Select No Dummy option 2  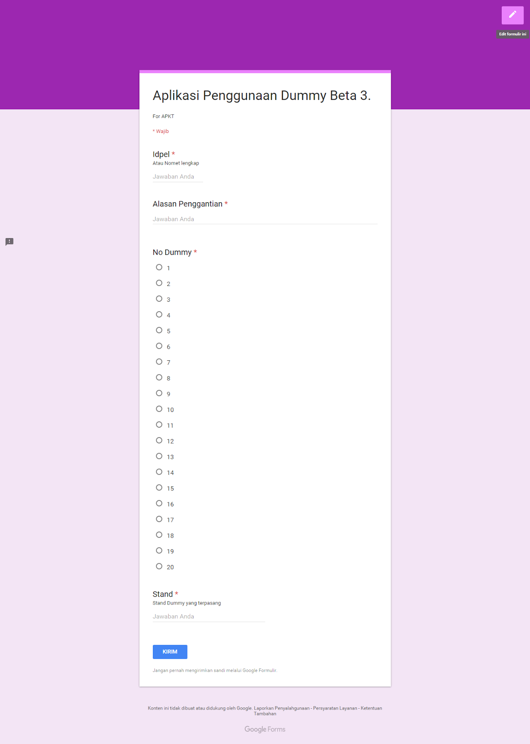click(x=159, y=283)
